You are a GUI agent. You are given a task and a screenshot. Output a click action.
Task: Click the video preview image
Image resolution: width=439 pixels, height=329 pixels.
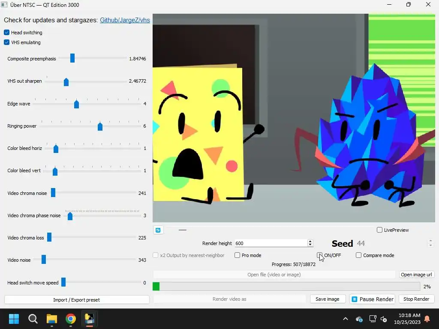tap(294, 118)
